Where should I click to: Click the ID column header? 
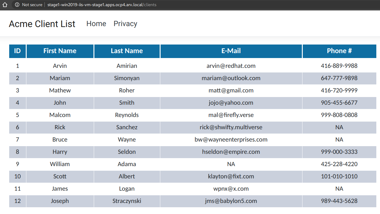coord(17,51)
